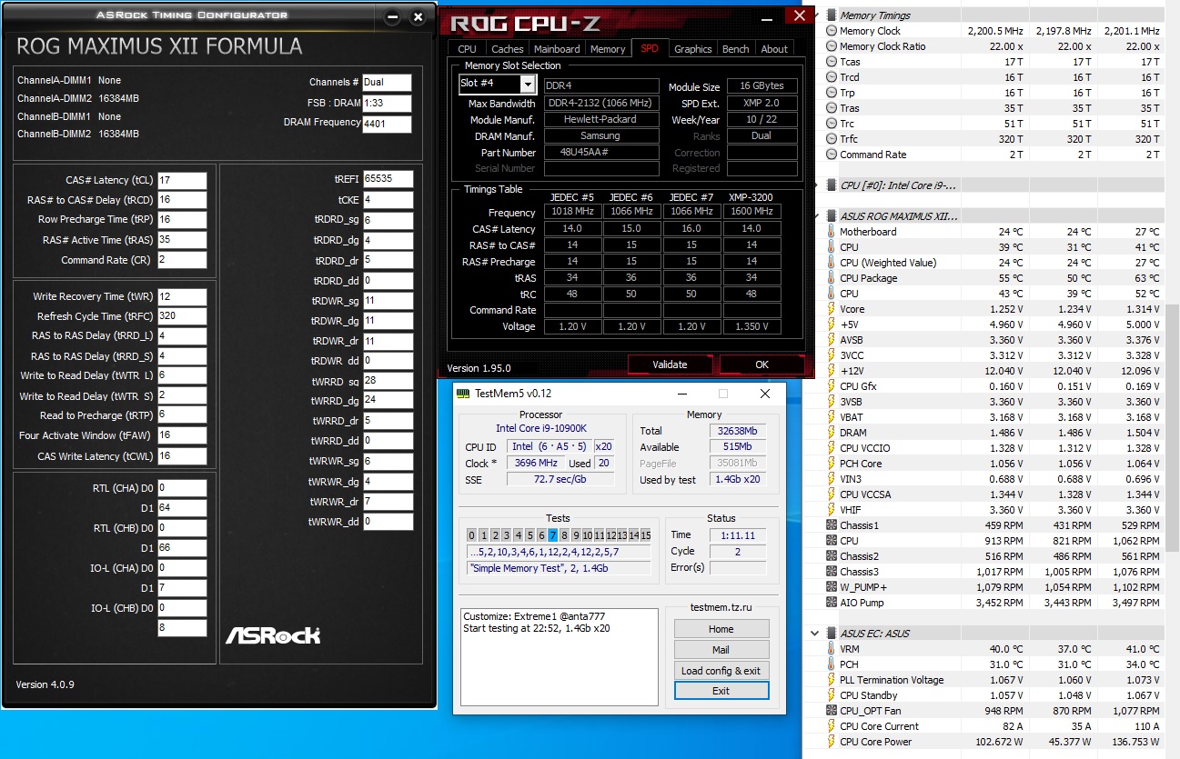Click the highlighted test 7 box in TestMem5
This screenshot has width=1180, height=759.
point(552,535)
